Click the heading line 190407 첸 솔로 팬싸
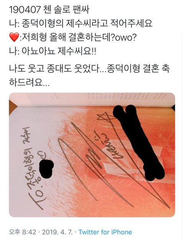Viewport: 184px width, 241px height. (49, 10)
